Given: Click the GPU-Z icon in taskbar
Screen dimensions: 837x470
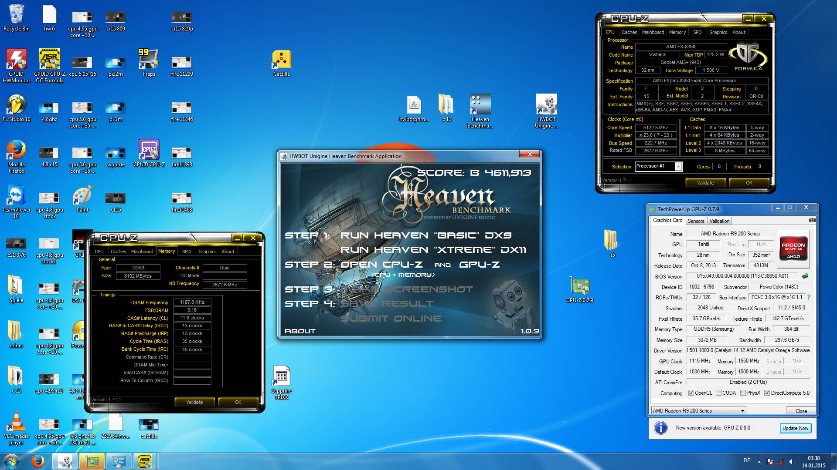Looking at the screenshot, I should (x=92, y=461).
